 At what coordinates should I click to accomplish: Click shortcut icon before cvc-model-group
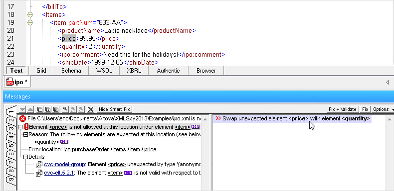pyautogui.click(x=39, y=165)
